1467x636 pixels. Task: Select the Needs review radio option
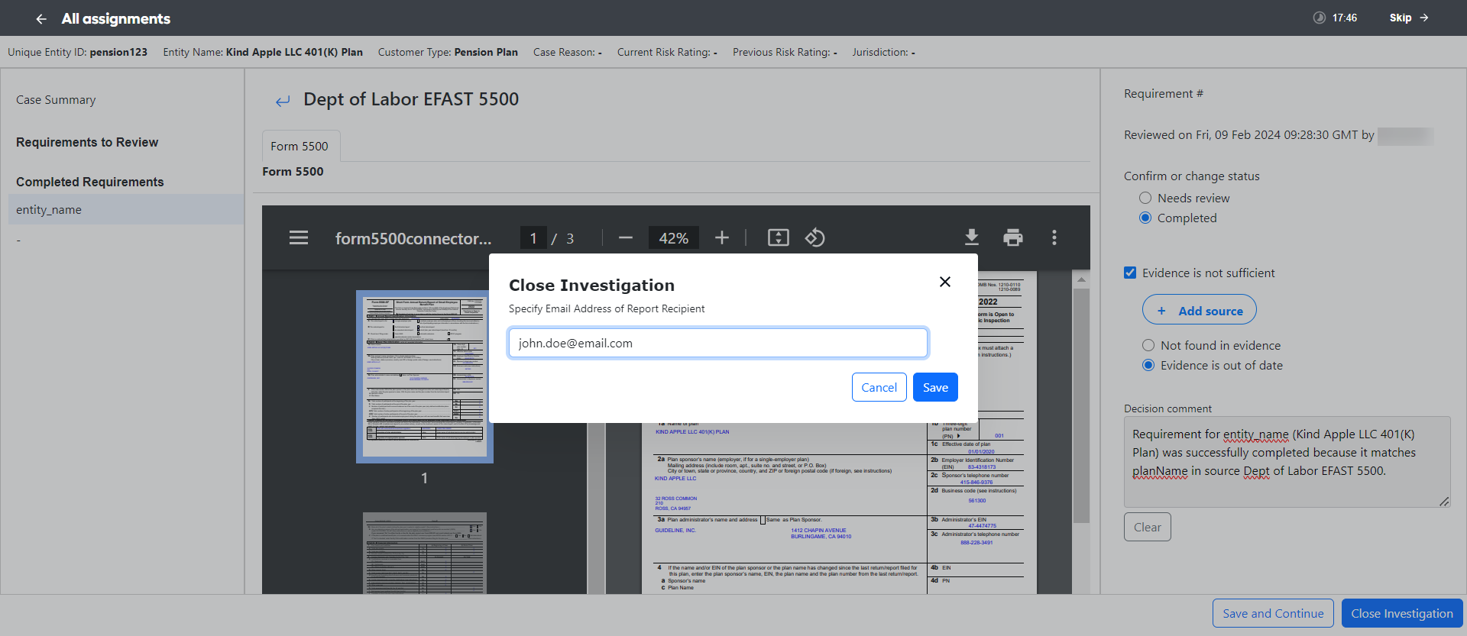tap(1145, 198)
